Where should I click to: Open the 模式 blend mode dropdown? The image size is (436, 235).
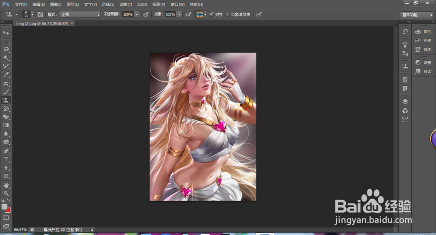(80, 14)
